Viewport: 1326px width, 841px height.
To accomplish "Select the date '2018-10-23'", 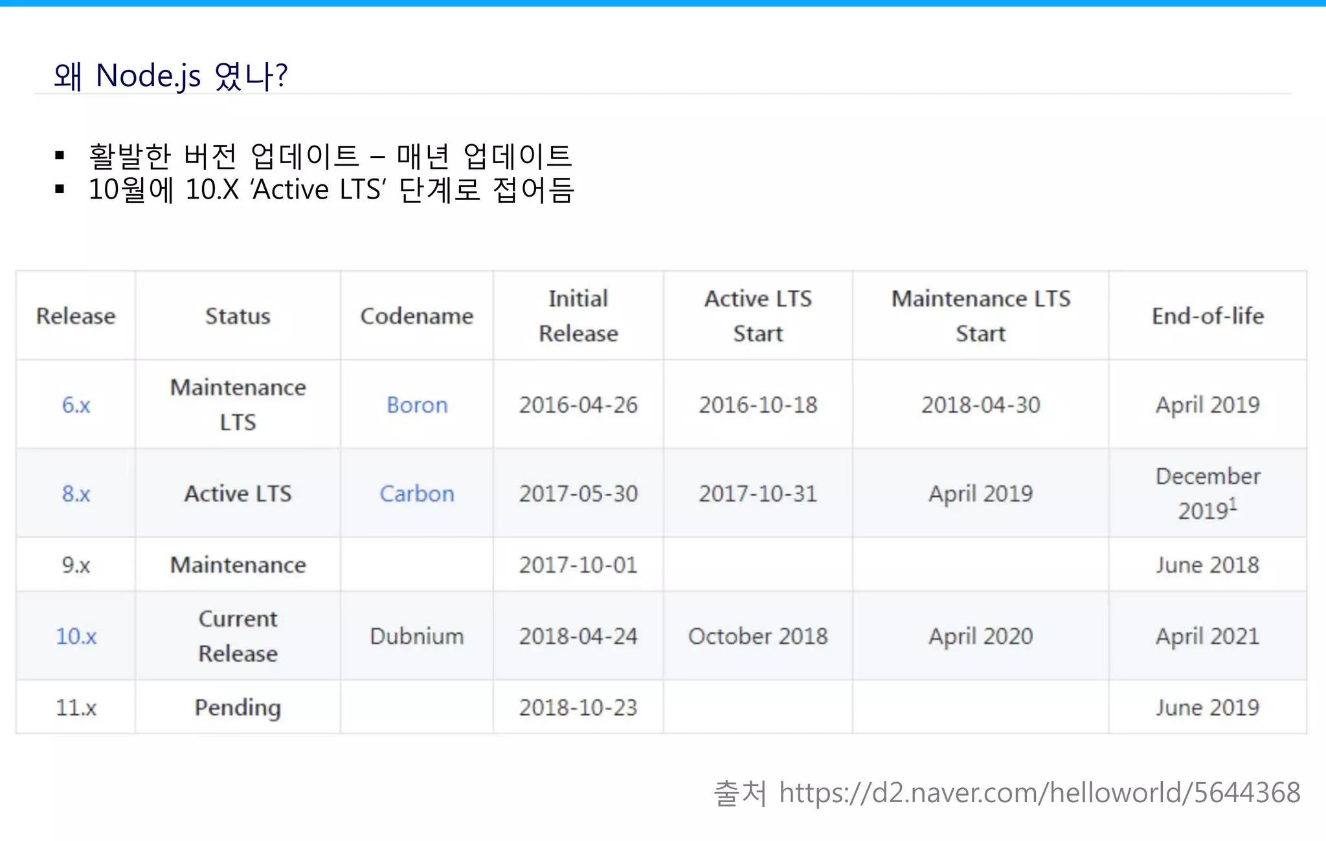I will pos(578,707).
